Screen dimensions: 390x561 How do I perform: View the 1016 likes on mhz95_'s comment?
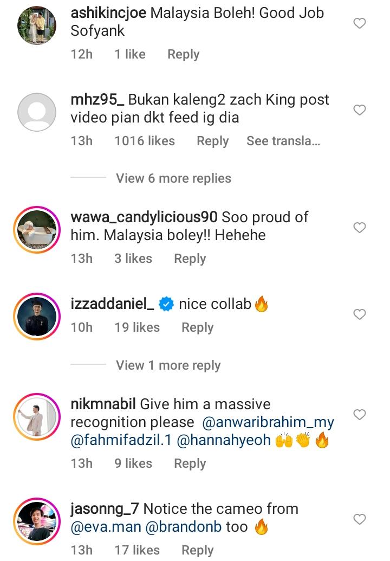(x=145, y=141)
